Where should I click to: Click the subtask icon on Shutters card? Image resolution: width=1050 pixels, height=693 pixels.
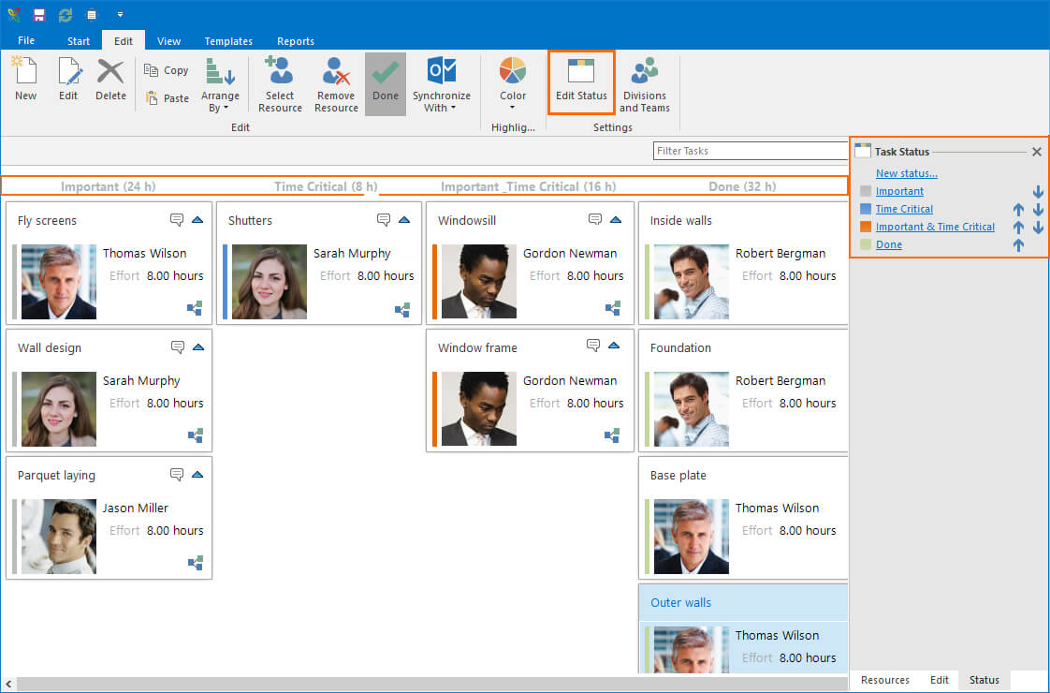[x=402, y=310]
